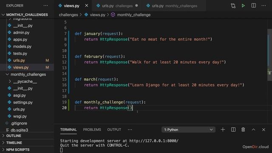The height and width of the screenshot is (153, 272).
Task: Kill the terminal with the trash icon
Action: tap(243, 130)
